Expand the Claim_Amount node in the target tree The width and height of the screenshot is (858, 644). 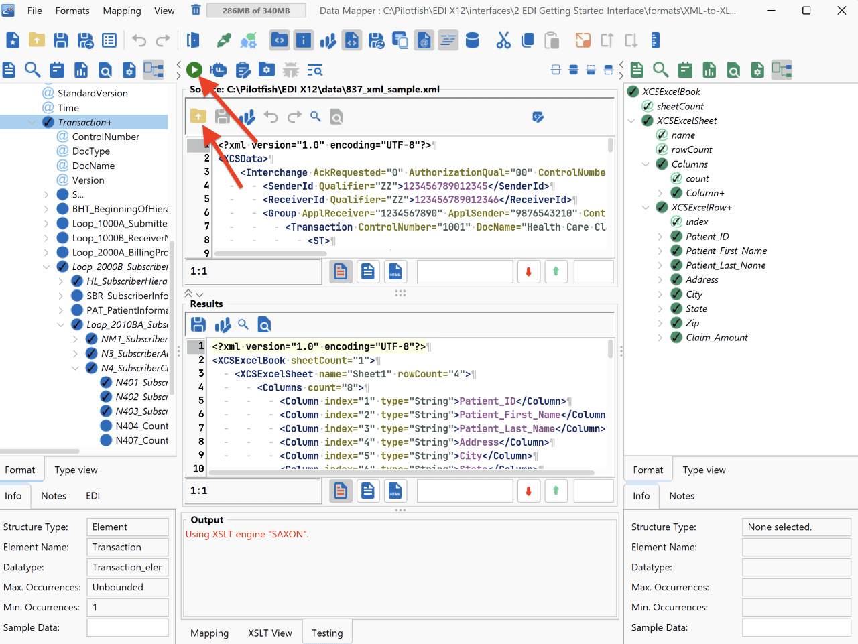[660, 338]
